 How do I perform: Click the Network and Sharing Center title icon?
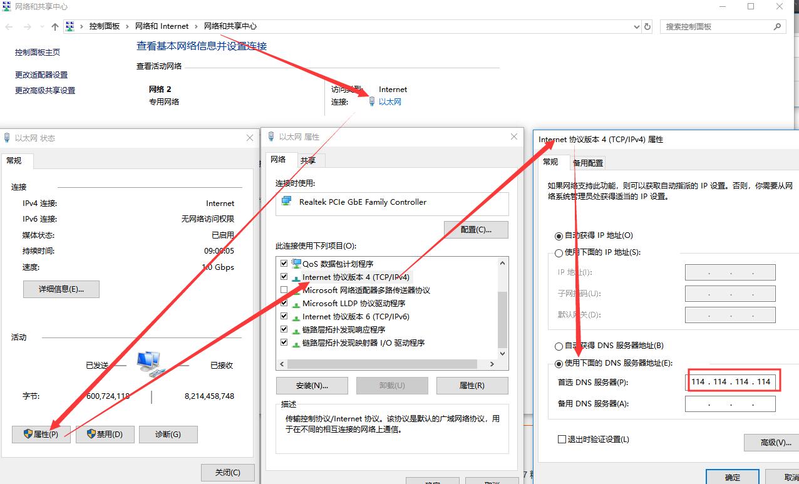pyautogui.click(x=6, y=6)
